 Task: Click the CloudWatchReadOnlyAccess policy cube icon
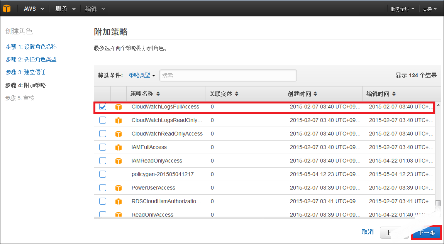tap(119, 134)
